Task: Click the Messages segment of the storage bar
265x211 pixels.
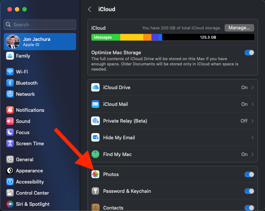Action: (105, 38)
